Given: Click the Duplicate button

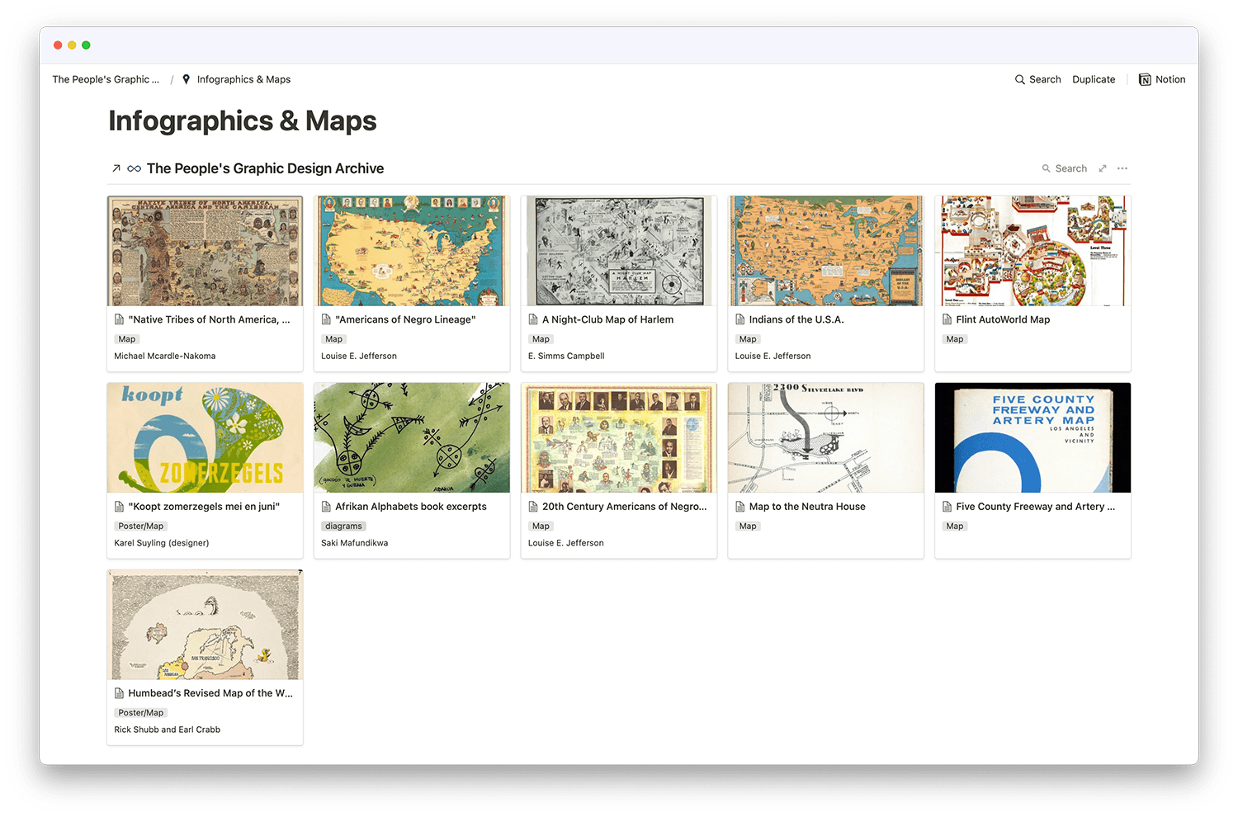Looking at the screenshot, I should tap(1094, 79).
